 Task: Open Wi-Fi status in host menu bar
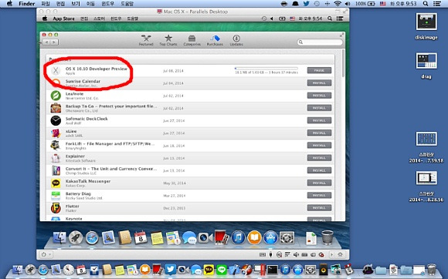(x=338, y=4)
